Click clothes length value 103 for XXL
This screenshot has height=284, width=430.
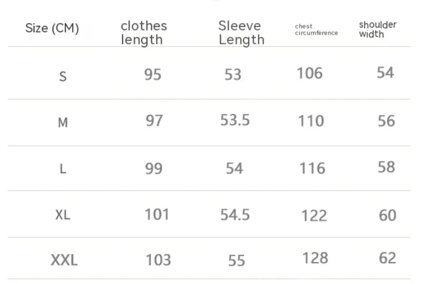(x=158, y=260)
